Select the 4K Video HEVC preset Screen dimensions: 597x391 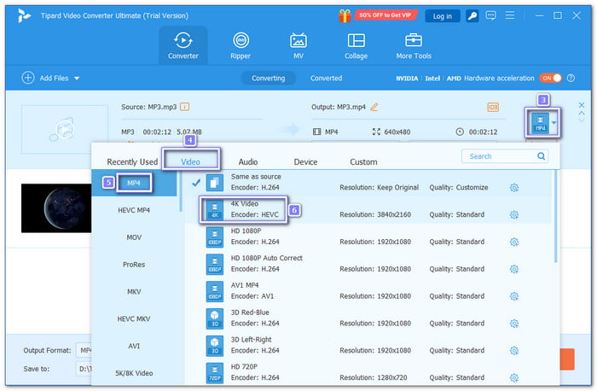coord(368,210)
